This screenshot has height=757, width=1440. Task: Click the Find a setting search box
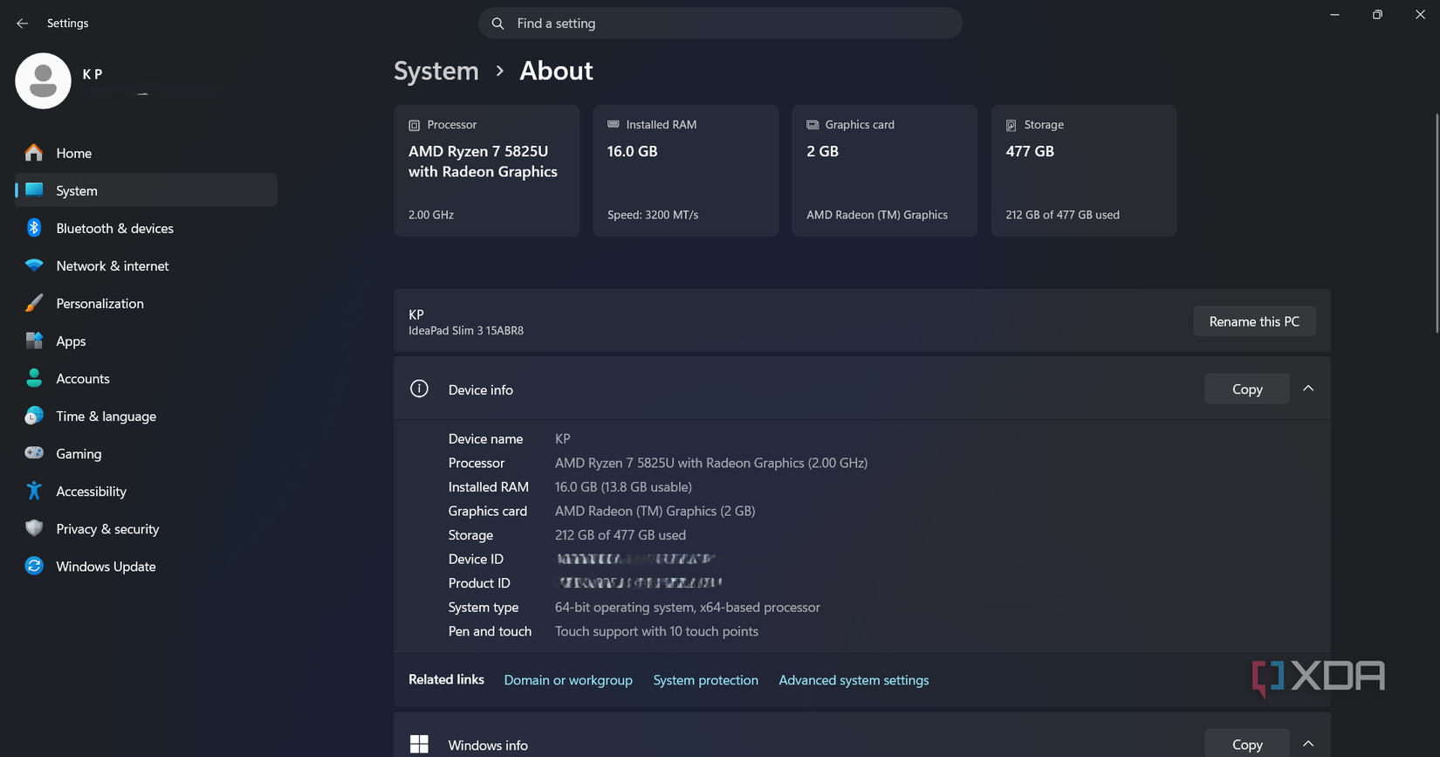point(720,24)
